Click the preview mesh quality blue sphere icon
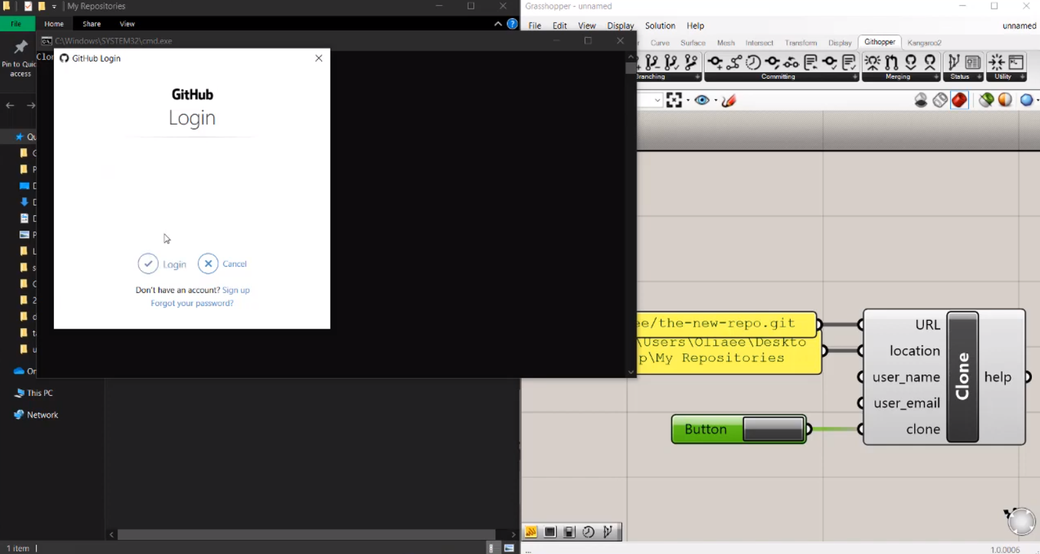Screen dimensions: 1040x554 (x=1027, y=100)
